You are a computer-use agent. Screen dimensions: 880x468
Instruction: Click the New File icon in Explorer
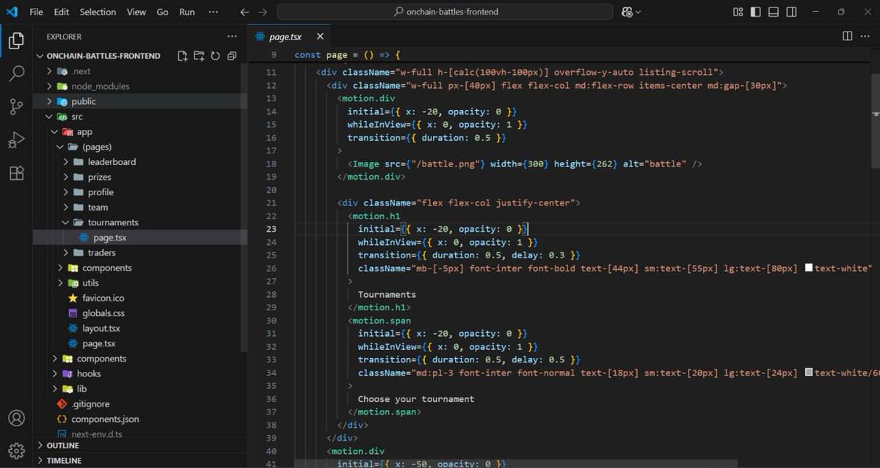[x=183, y=56]
